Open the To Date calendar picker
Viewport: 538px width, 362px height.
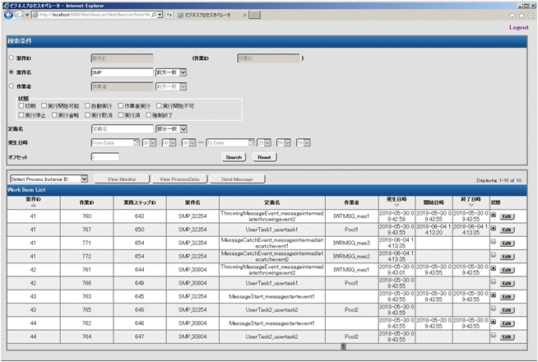click(251, 142)
